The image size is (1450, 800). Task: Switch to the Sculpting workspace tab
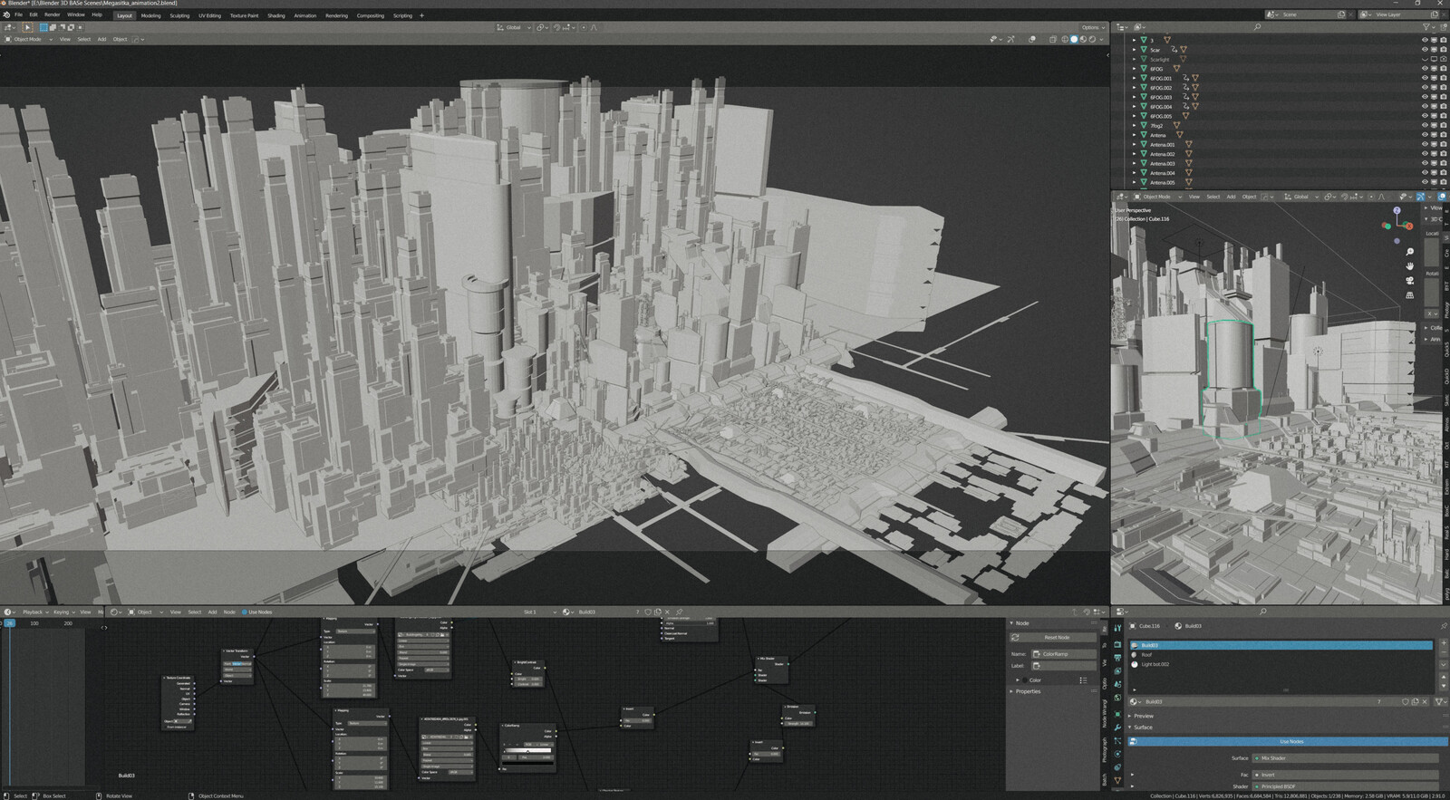point(179,15)
